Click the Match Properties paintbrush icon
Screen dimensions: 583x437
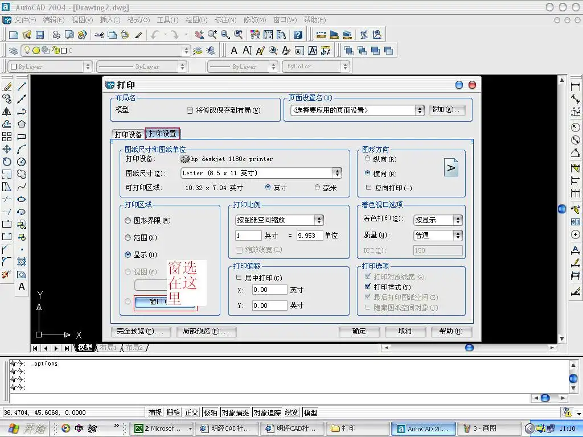pos(138,35)
